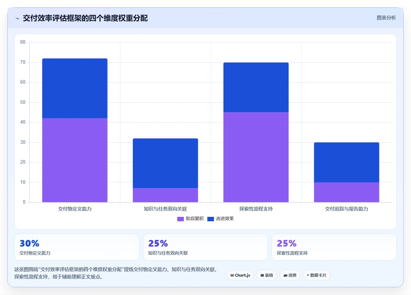
Task: Select the 进度 tag chip
Action: (290, 275)
